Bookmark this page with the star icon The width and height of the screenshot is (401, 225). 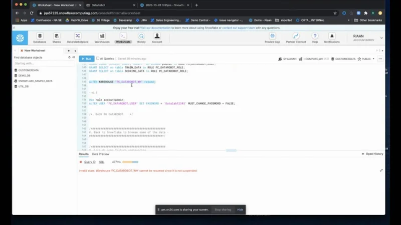(335, 13)
